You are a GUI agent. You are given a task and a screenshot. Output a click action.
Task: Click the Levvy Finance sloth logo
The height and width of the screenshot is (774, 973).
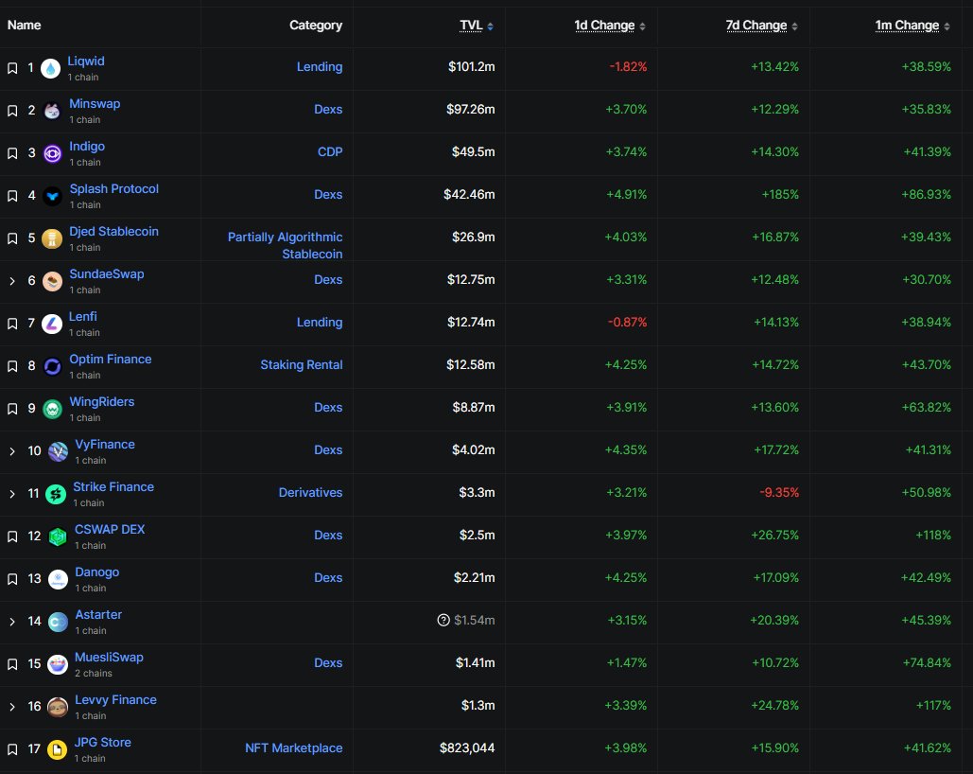(58, 707)
